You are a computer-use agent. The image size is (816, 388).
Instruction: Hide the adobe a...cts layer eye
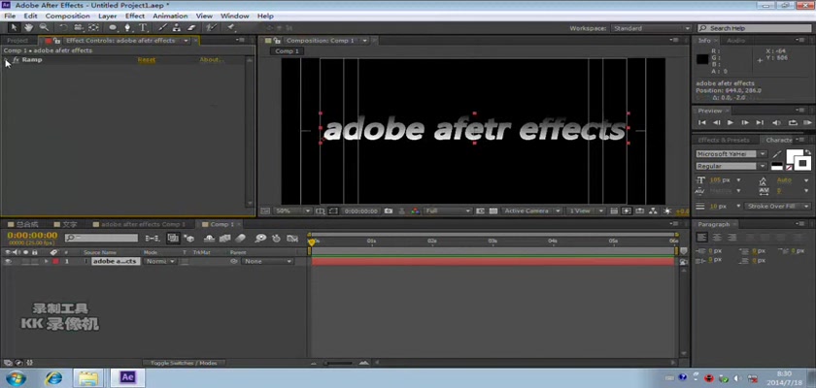coord(8,262)
